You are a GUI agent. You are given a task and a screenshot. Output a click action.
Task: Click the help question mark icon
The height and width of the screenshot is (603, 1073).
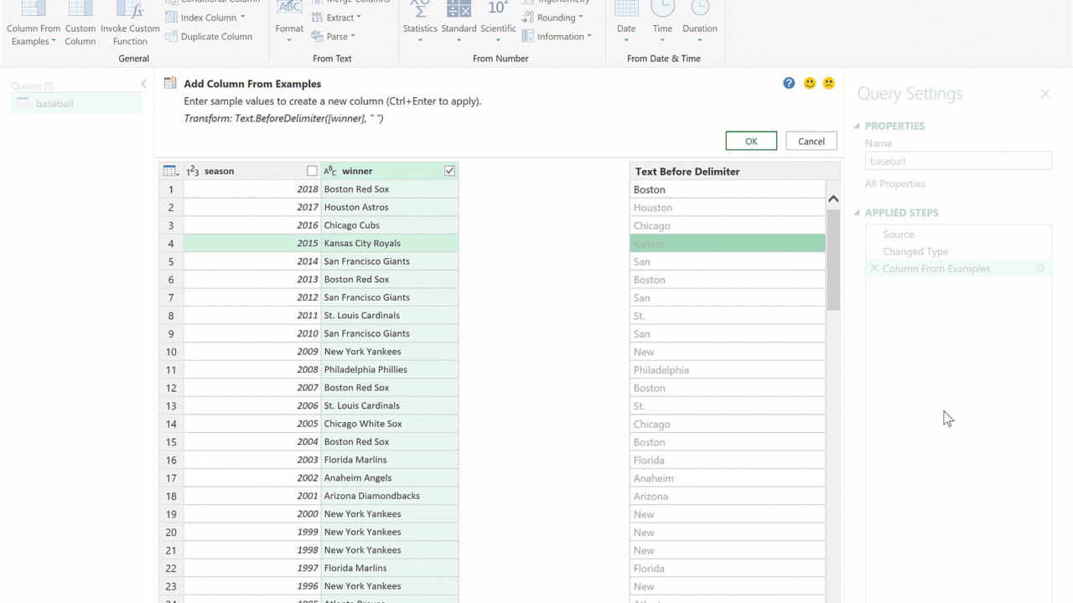pos(789,83)
